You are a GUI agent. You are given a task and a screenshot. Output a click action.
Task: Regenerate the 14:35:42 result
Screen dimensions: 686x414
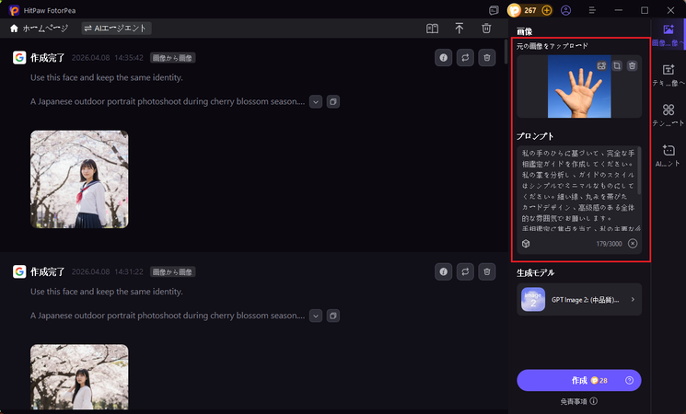coord(465,58)
